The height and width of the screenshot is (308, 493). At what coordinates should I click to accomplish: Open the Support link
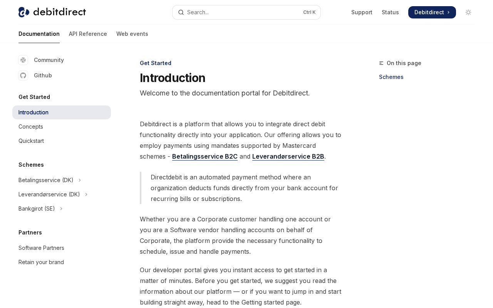point(362,12)
